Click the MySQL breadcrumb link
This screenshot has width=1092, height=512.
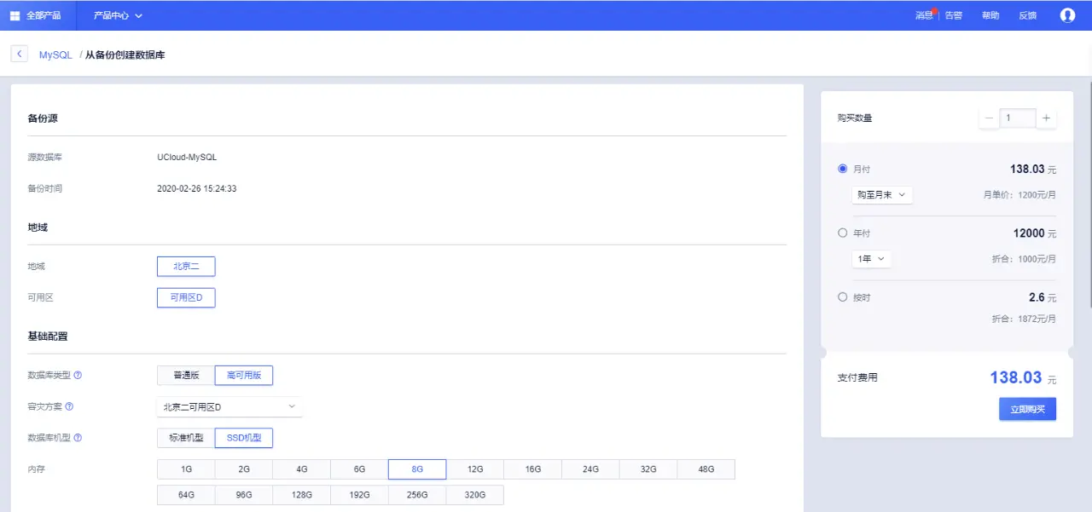(55, 55)
